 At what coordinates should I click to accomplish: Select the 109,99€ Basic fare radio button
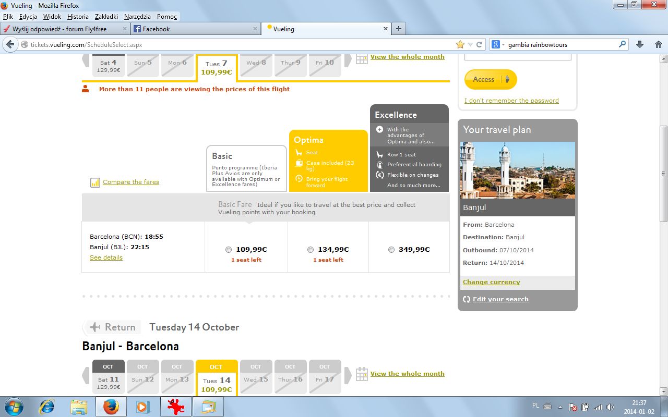[229, 250]
